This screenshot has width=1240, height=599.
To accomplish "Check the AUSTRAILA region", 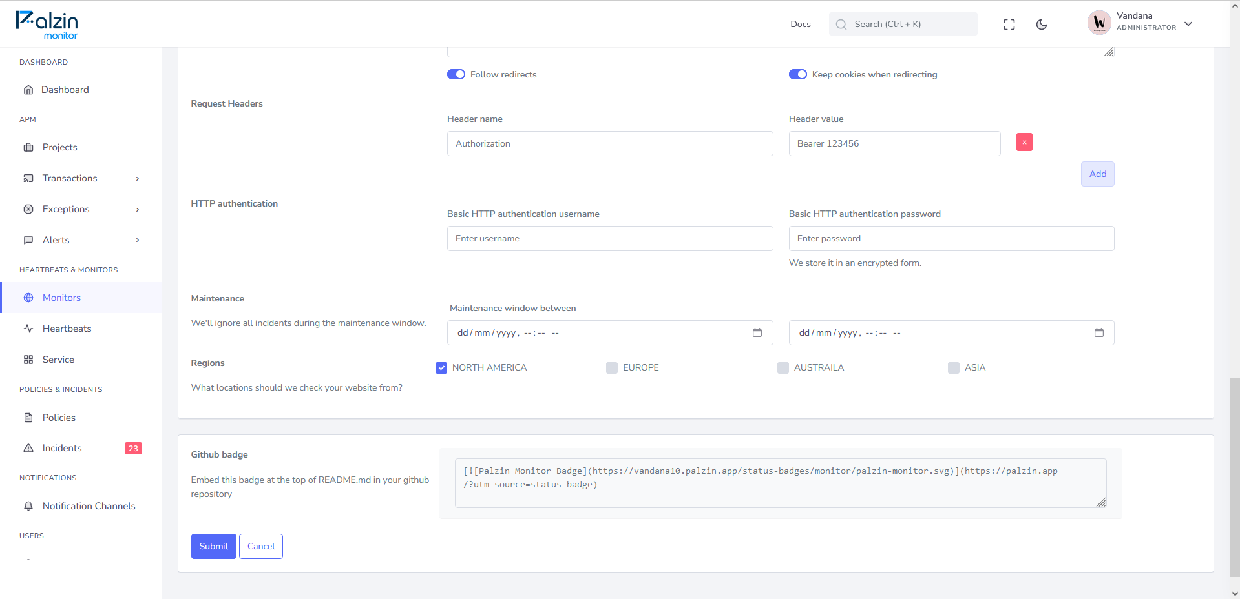I will click(783, 368).
